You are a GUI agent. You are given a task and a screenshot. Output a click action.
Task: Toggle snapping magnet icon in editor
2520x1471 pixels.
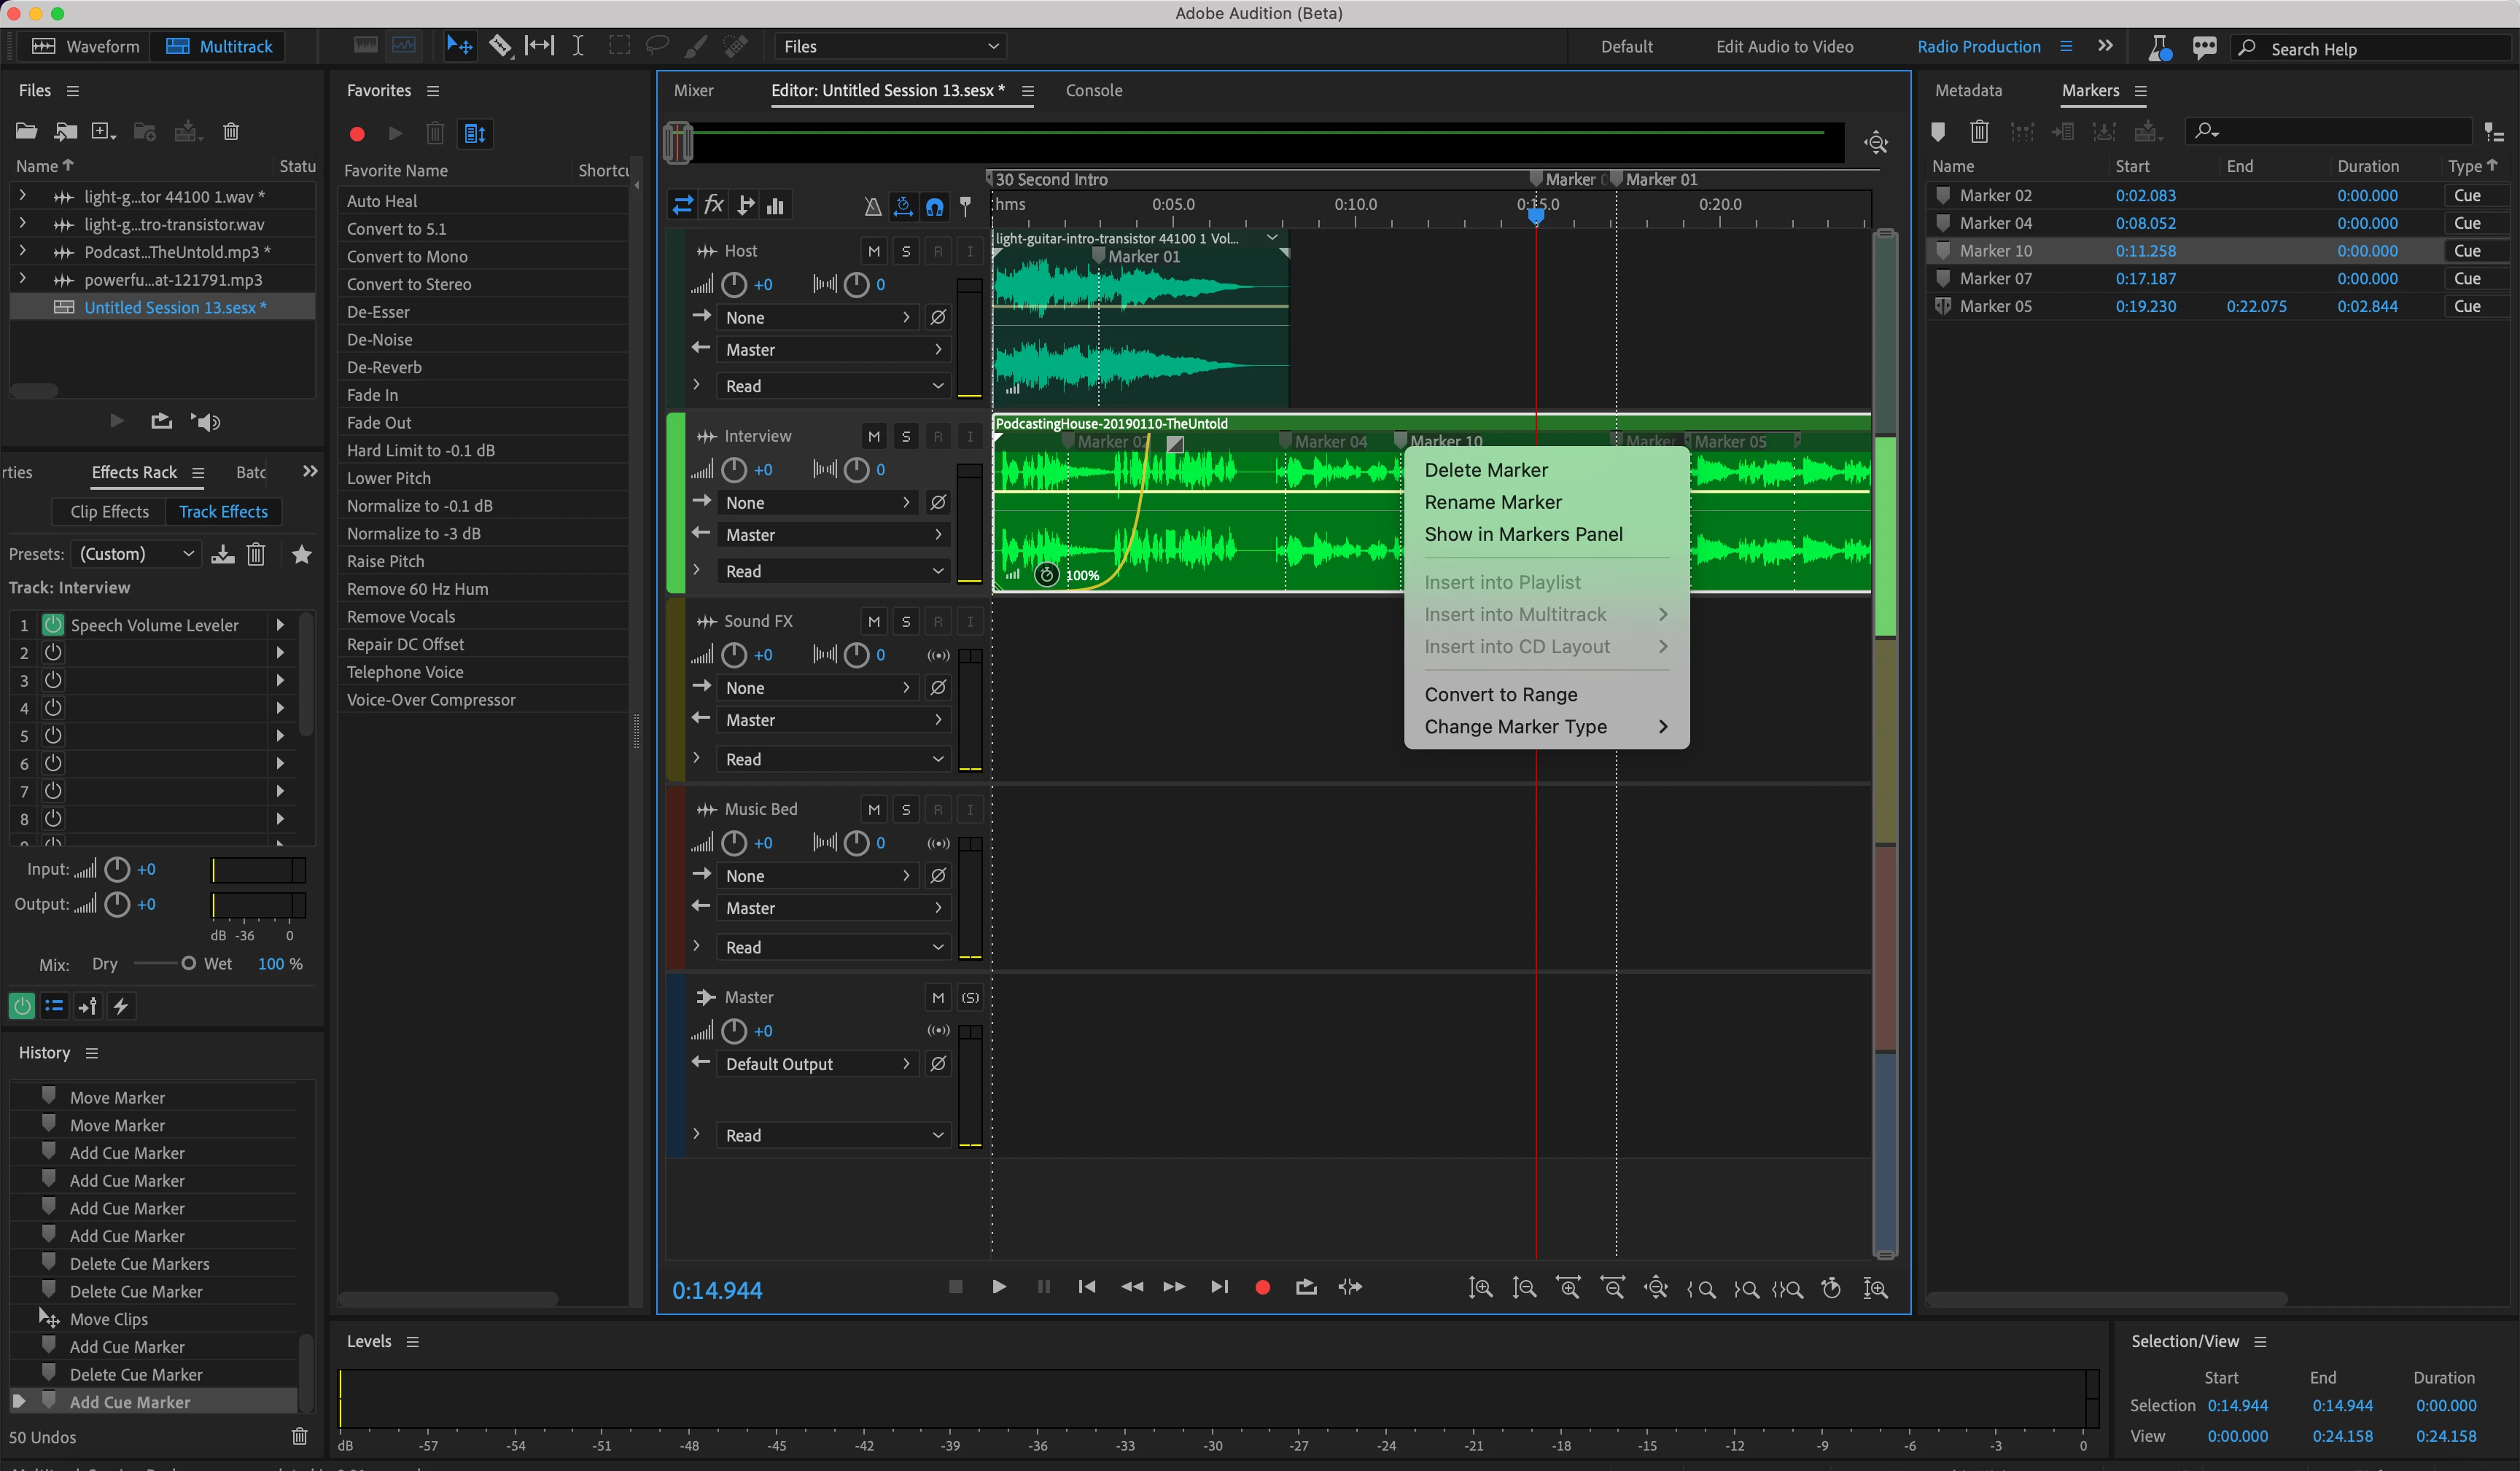click(934, 206)
